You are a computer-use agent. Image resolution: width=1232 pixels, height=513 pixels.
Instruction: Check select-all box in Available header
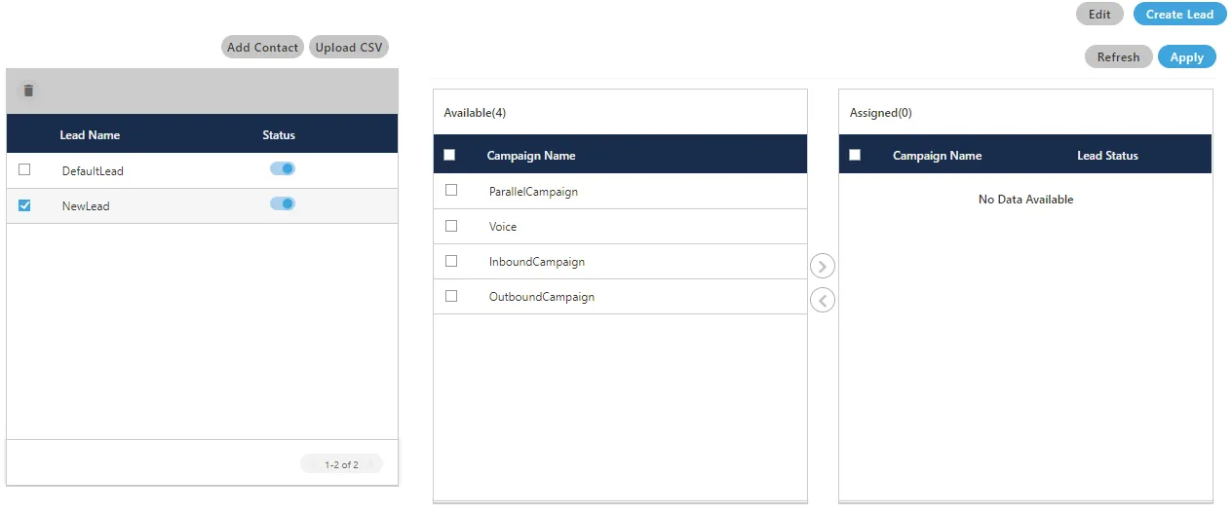click(449, 155)
